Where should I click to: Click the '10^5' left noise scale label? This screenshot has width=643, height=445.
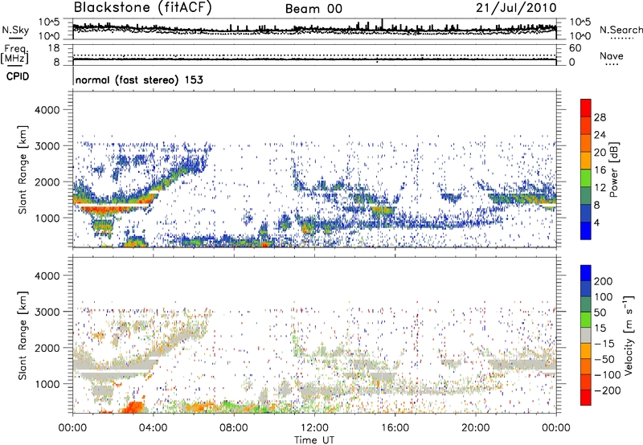(x=49, y=22)
